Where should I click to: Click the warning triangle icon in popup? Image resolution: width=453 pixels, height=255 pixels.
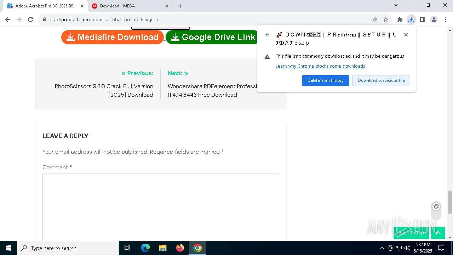(267, 56)
